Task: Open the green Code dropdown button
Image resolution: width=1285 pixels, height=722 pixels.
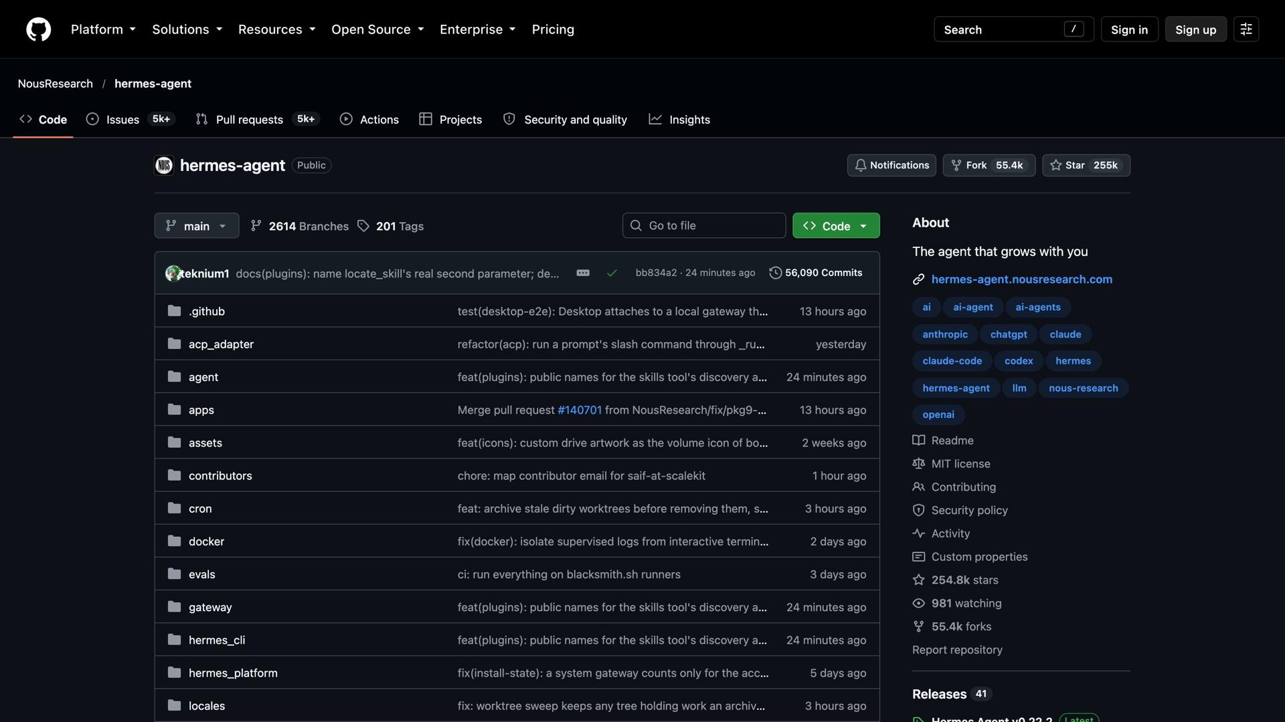Action: point(836,226)
